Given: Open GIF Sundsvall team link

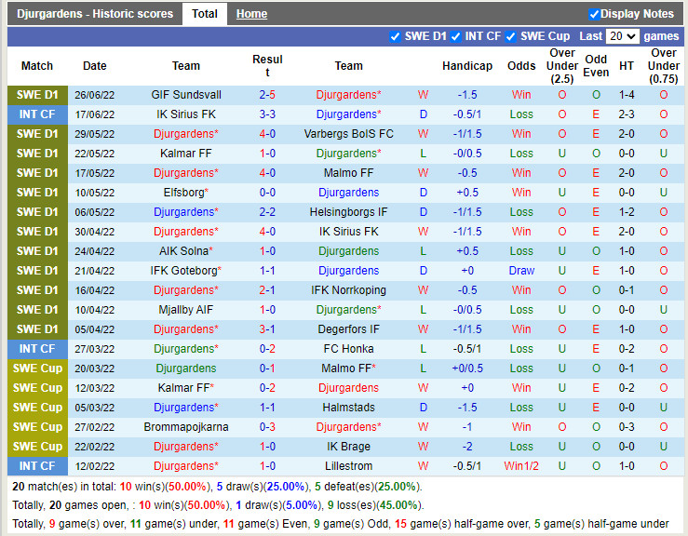Looking at the screenshot, I should pyautogui.click(x=186, y=95).
